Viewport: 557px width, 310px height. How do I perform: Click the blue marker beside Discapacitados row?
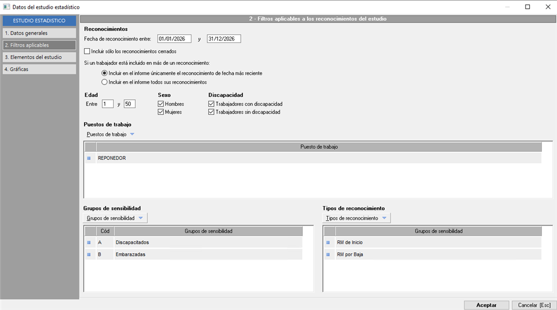click(x=89, y=243)
